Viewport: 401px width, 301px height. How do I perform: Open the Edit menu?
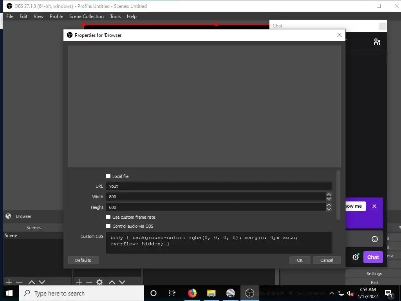[x=23, y=16]
